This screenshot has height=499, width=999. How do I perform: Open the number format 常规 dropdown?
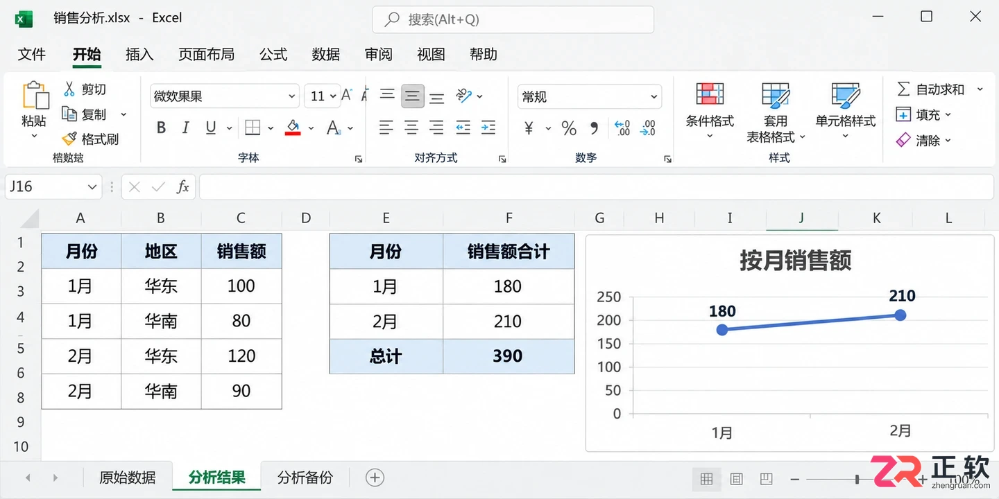tap(654, 96)
